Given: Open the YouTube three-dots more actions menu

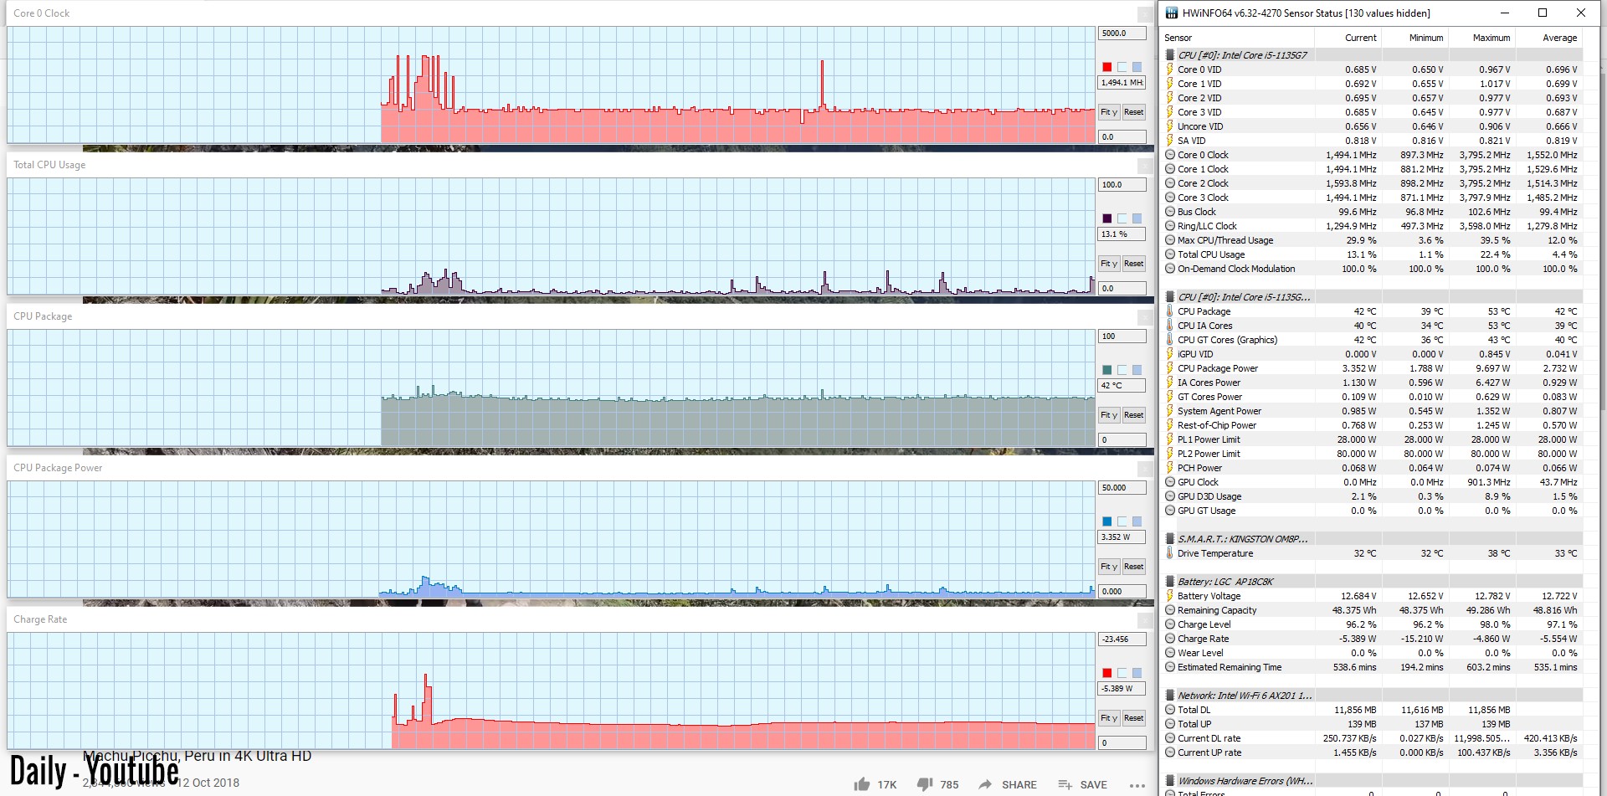Looking at the screenshot, I should coord(1137,785).
